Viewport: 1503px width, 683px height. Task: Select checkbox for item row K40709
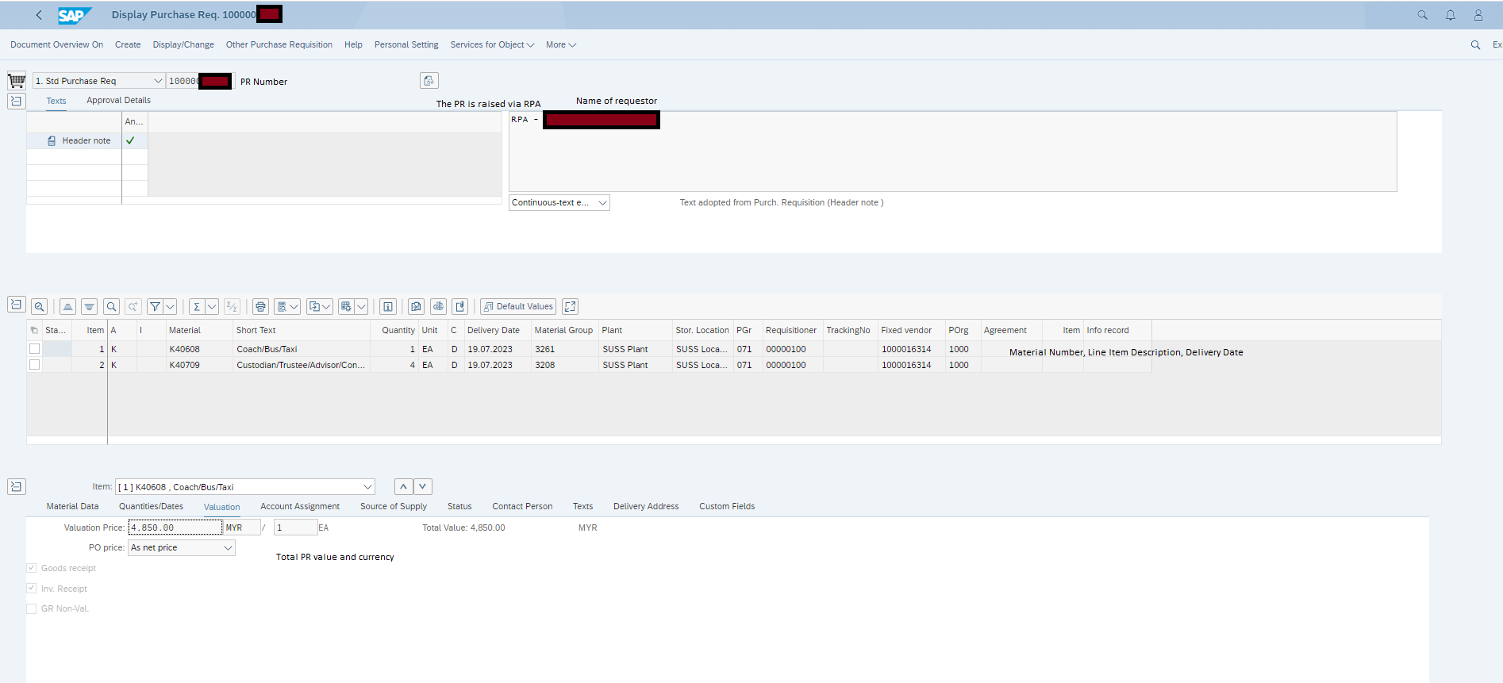[34, 365]
